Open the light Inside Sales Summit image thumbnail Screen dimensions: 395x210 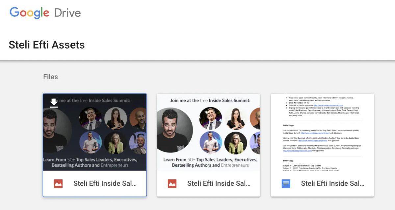(209, 132)
